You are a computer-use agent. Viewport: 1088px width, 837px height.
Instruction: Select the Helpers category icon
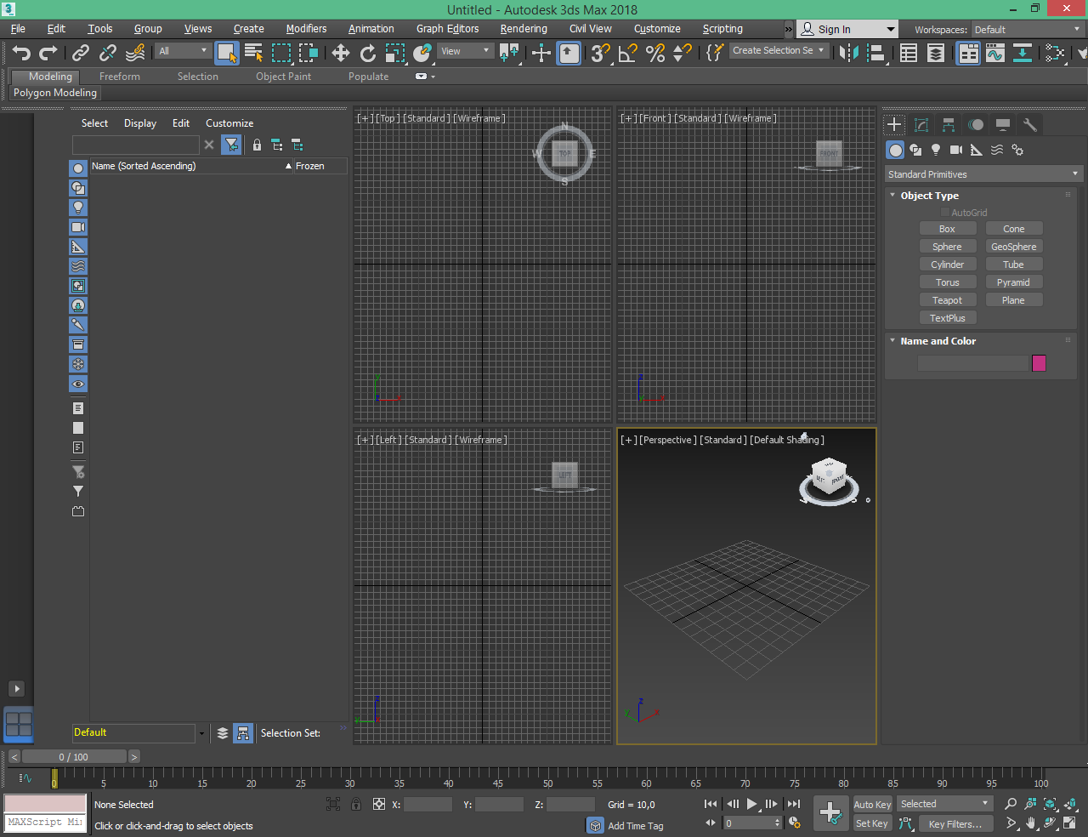pos(977,150)
